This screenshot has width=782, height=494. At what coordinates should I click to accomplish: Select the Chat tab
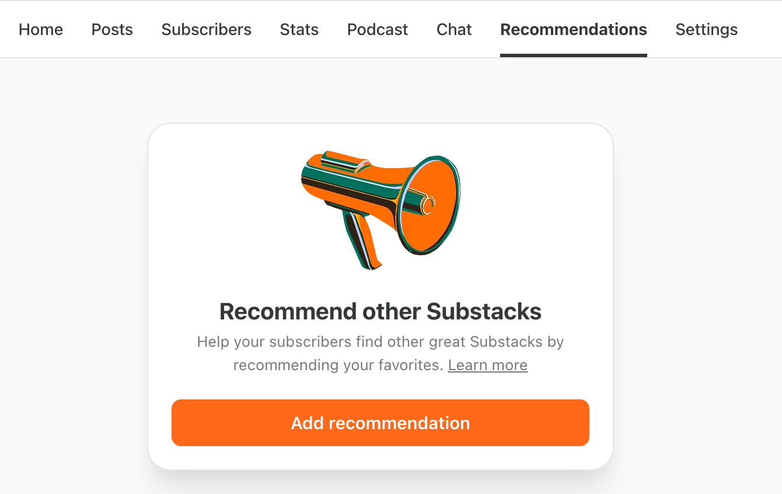point(454,29)
